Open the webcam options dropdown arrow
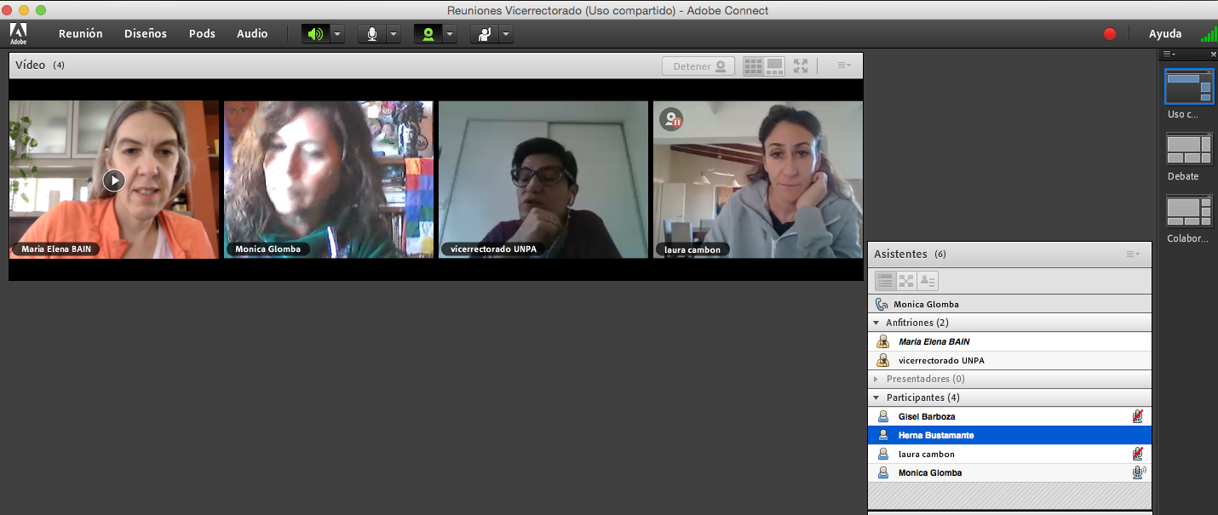This screenshot has width=1218, height=515. [450, 34]
